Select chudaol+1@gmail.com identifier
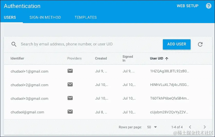The width and height of the screenshot is (215, 137). click(x=30, y=71)
